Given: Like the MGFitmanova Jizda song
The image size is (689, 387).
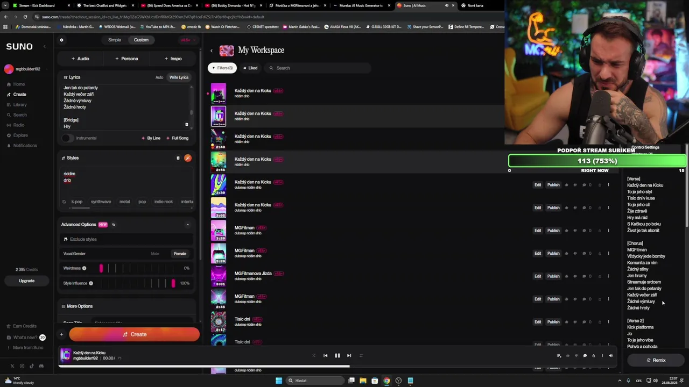Looking at the screenshot, I should tap(566, 276).
